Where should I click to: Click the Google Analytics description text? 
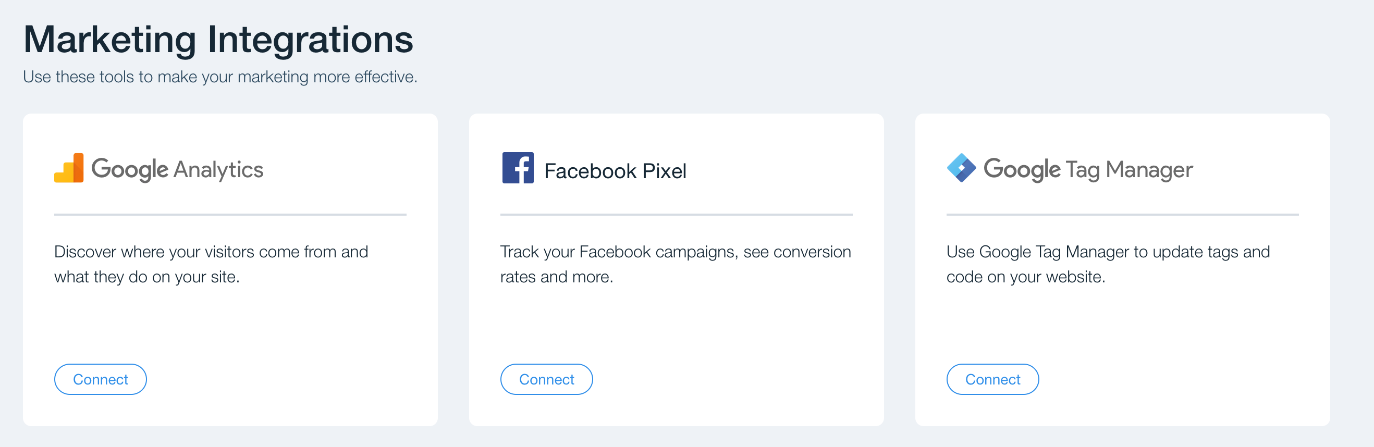[211, 264]
